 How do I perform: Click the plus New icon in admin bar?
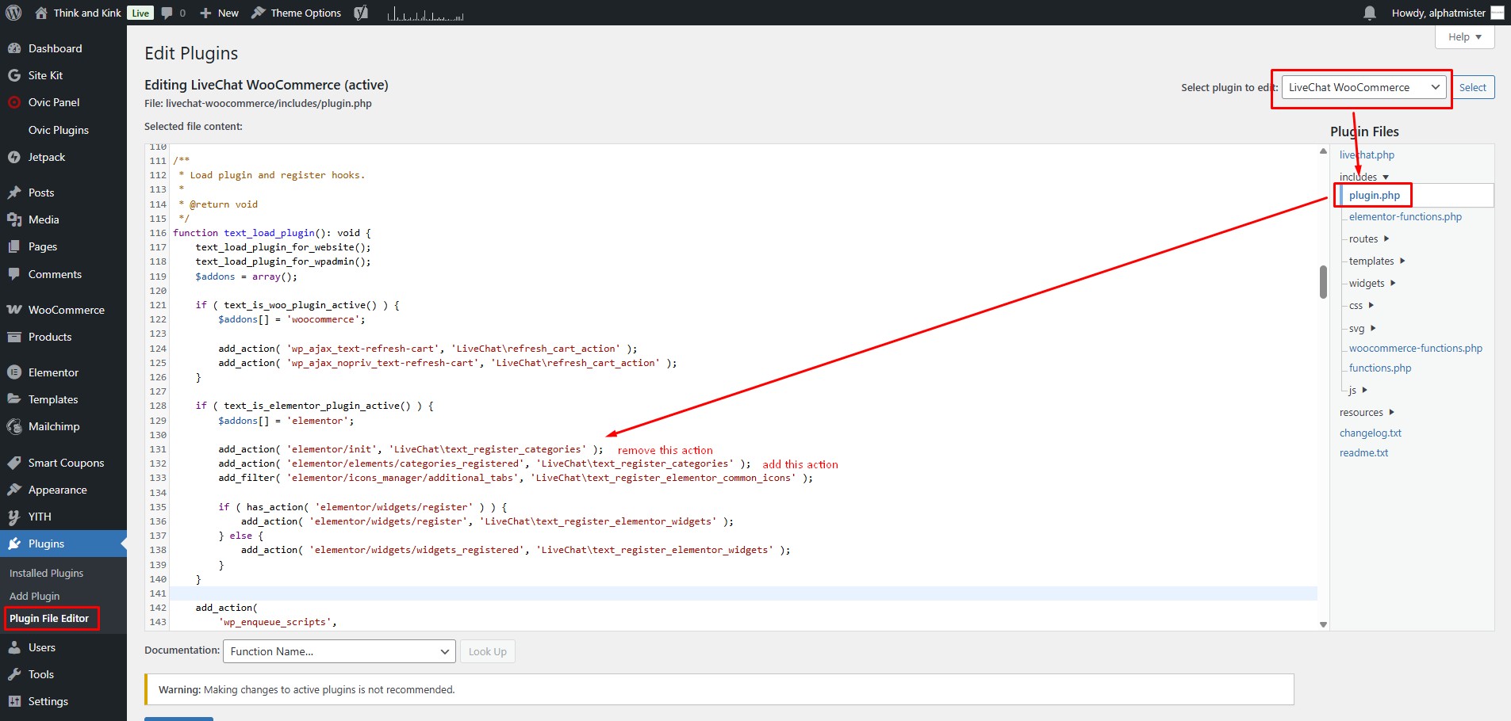pos(205,13)
